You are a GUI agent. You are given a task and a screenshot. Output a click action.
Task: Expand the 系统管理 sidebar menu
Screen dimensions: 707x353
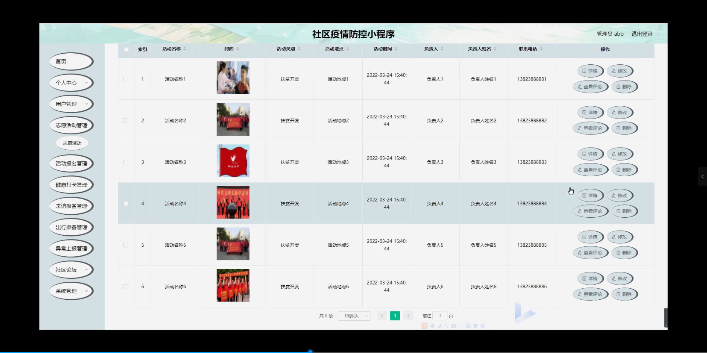(x=71, y=291)
